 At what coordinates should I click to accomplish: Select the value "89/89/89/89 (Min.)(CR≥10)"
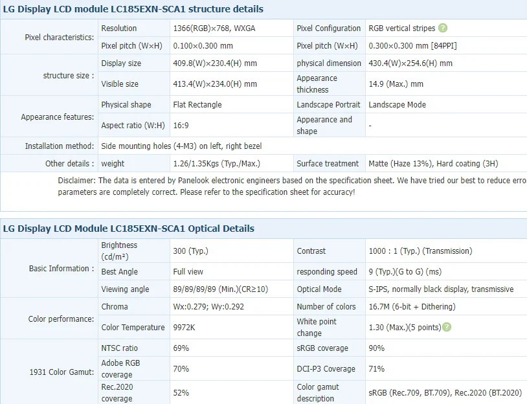coord(221,289)
